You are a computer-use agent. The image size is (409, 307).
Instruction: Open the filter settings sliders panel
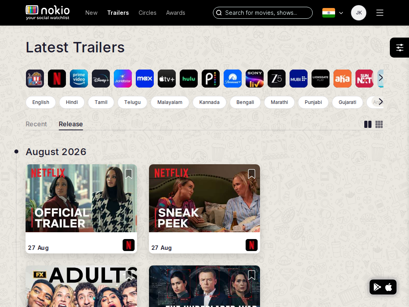click(399, 48)
